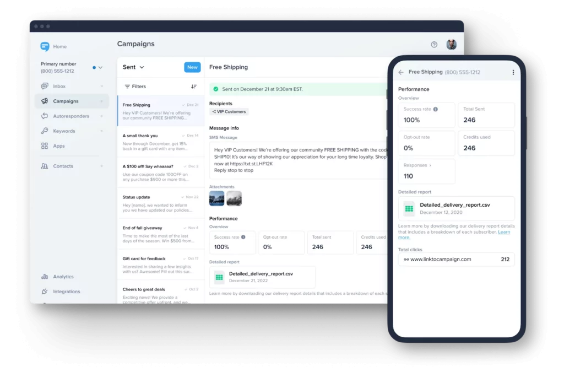This screenshot has width=564, height=388.
Task: Click the CSV file icon in Detailed report
Action: coord(219,277)
